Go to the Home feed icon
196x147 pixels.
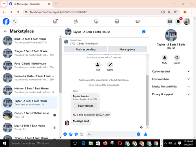tap(55, 21)
